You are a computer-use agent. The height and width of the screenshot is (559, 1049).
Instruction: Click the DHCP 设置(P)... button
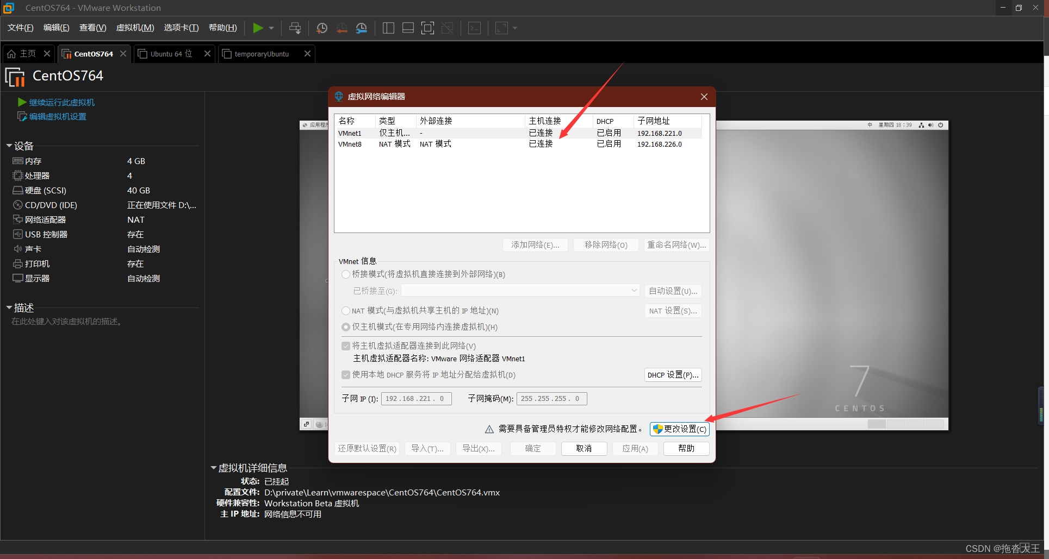click(x=673, y=375)
